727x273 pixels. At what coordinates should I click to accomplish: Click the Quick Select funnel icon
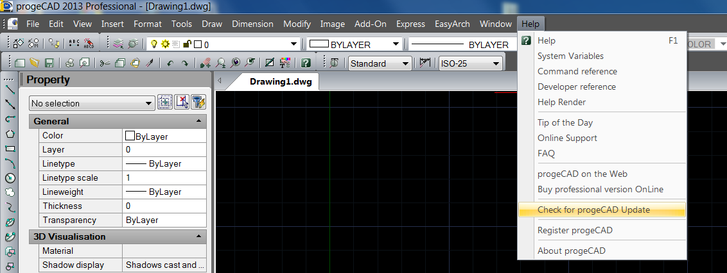point(198,103)
